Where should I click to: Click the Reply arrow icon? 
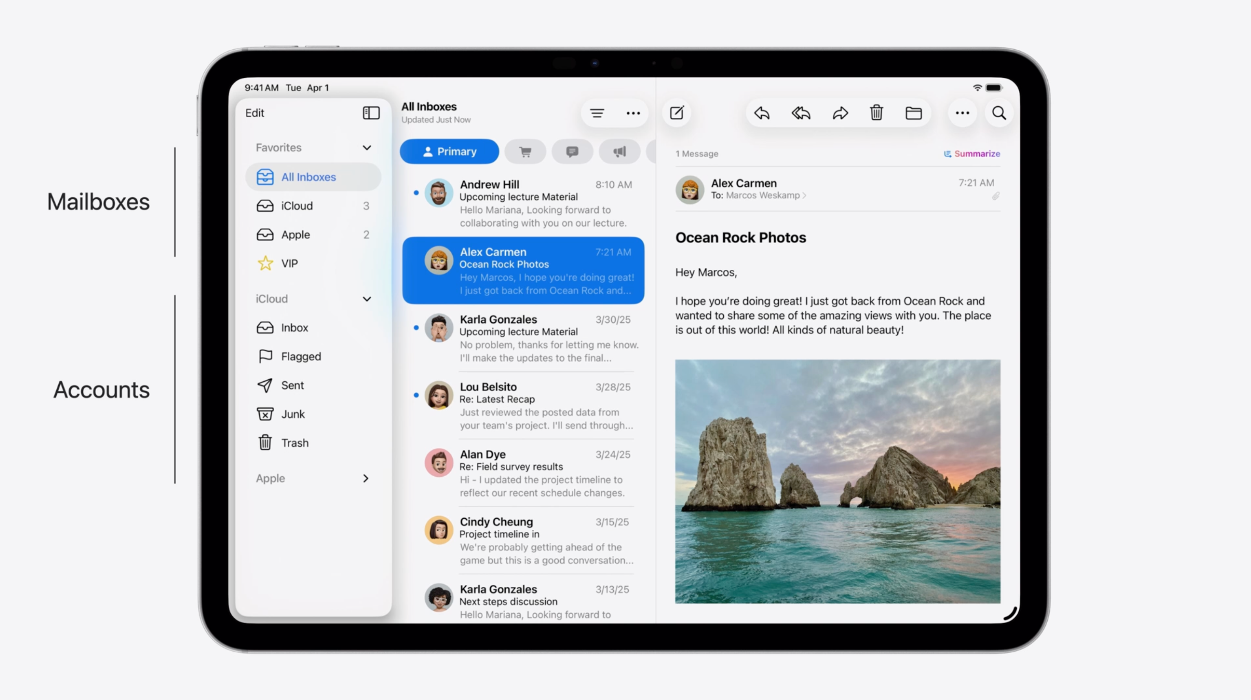(x=762, y=113)
